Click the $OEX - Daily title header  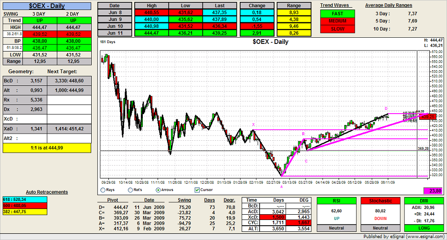pos(46,6)
